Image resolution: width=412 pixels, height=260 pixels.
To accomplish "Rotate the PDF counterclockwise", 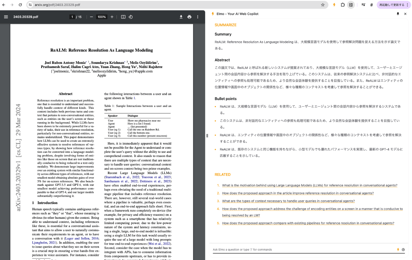I will pos(131,17).
